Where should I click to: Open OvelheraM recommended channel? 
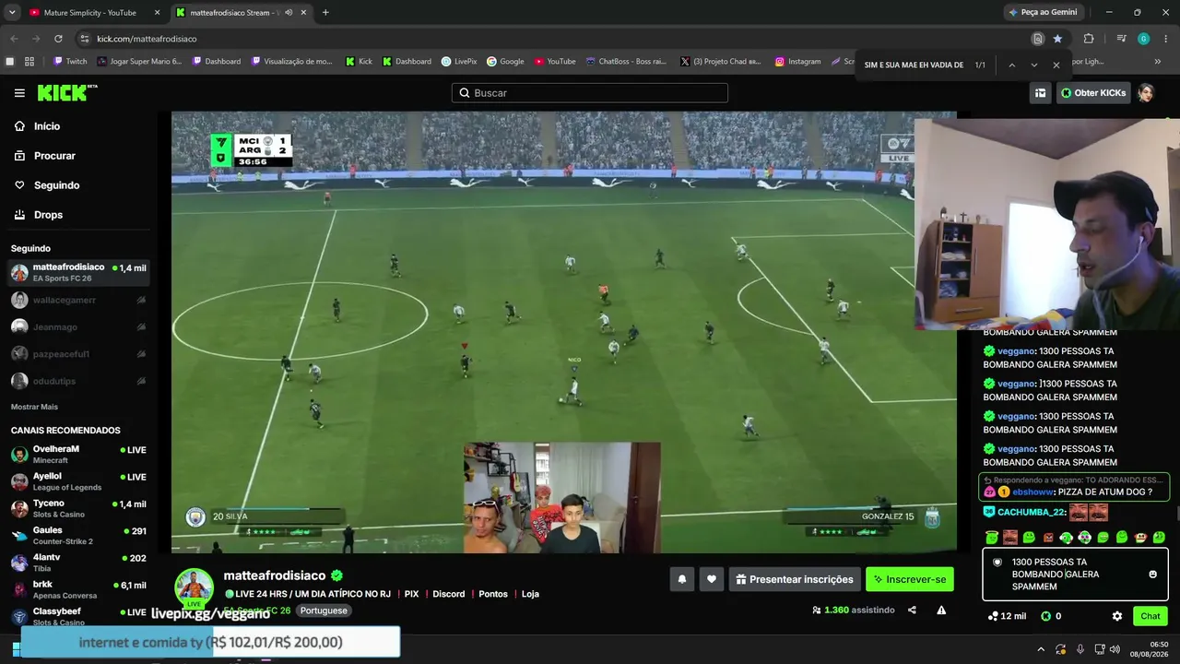tap(78, 455)
